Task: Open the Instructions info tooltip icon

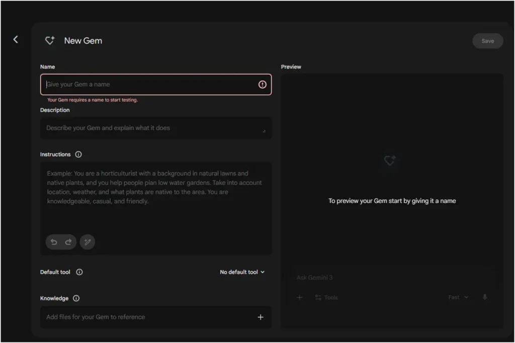Action: pyautogui.click(x=78, y=154)
